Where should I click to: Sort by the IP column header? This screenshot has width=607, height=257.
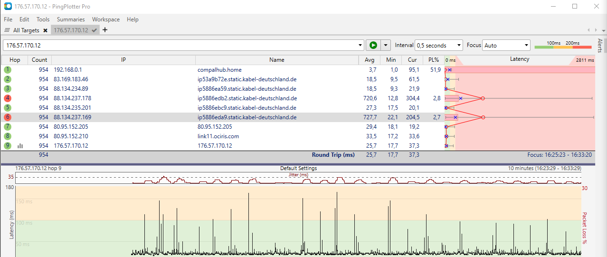[123, 60]
